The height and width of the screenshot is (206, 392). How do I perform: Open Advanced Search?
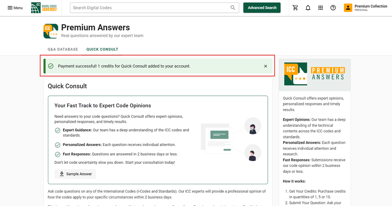[x=262, y=8]
